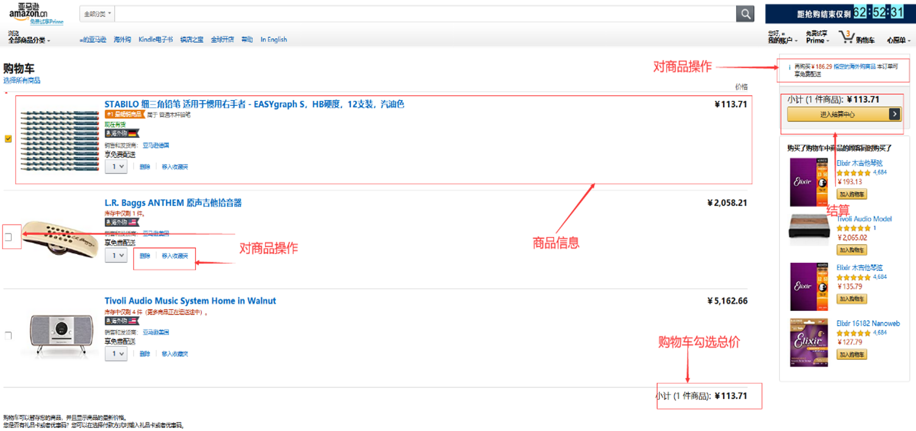The width and height of the screenshot is (916, 431).
Task: Open the 帮助 help link
Action: (x=247, y=39)
